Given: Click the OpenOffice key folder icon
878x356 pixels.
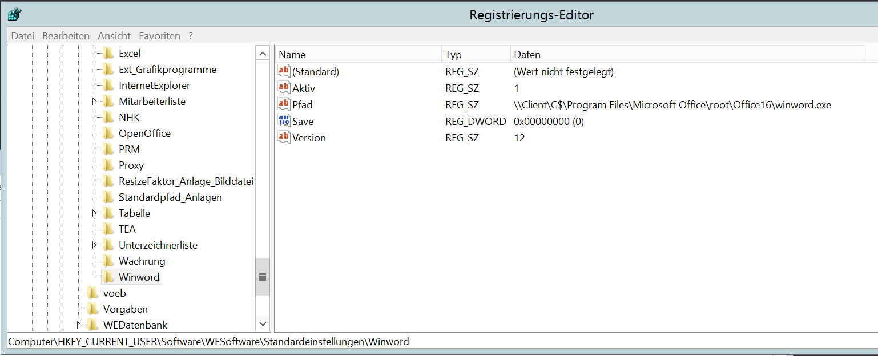Looking at the screenshot, I should (x=108, y=133).
